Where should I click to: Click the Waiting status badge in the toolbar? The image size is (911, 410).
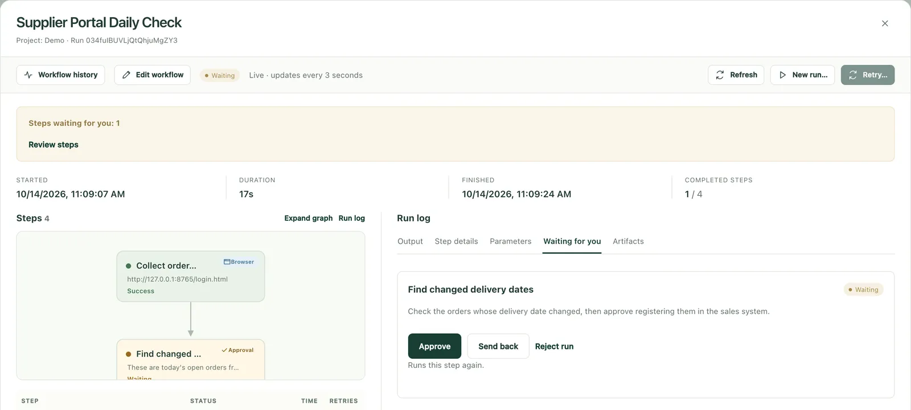[220, 75]
